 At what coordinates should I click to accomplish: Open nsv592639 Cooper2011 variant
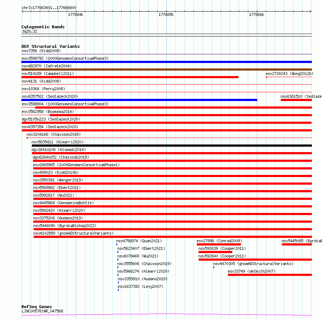(x=222, y=248)
